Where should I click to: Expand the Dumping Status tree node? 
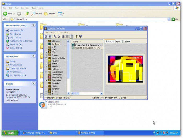coord(46,58)
